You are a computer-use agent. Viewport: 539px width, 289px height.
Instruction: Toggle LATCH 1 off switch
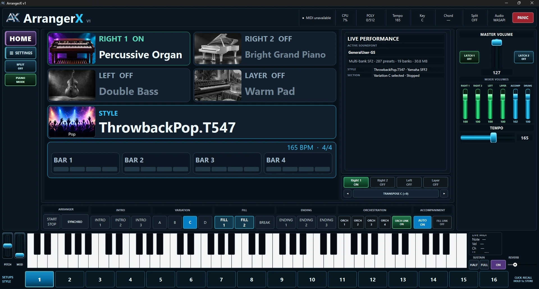pos(469,57)
